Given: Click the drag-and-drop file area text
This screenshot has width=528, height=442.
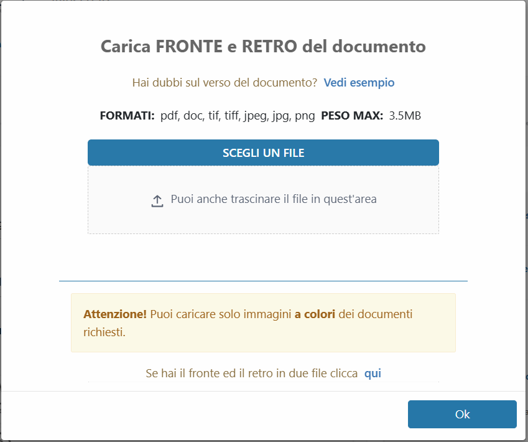Looking at the screenshot, I should point(274,199).
